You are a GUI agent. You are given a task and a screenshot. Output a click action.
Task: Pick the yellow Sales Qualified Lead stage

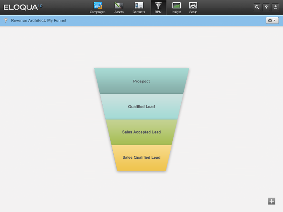click(141, 158)
